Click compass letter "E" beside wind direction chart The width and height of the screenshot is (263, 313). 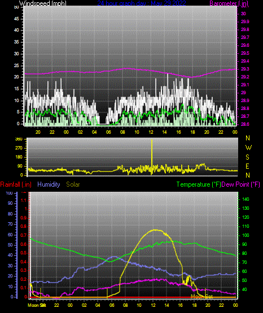247,166
